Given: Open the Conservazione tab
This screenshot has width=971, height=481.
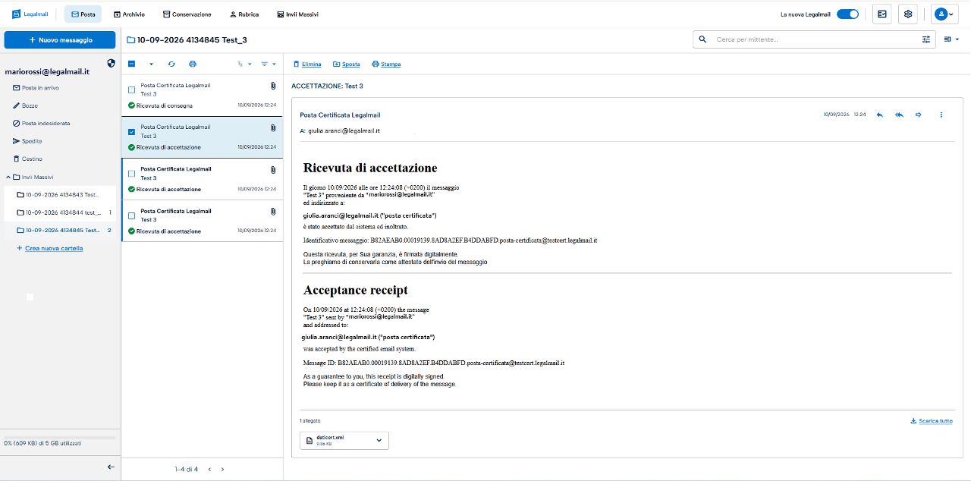Looking at the screenshot, I should pos(187,14).
